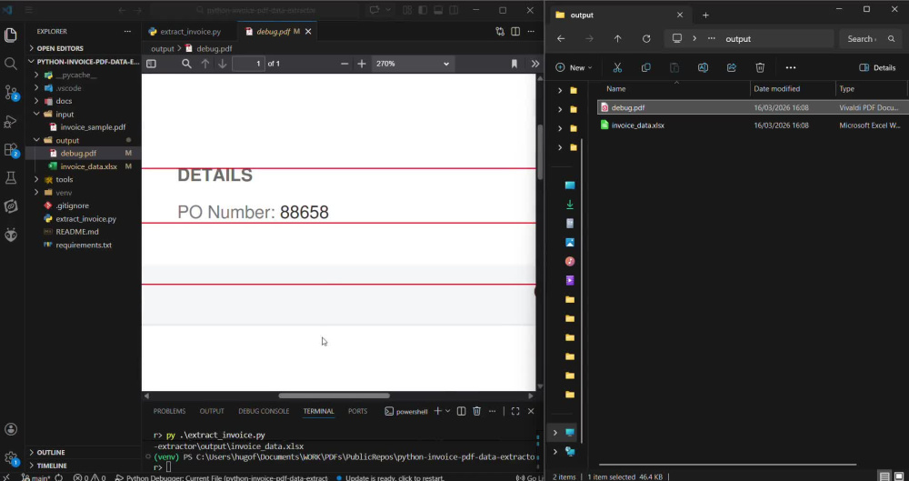Go to next PDF page

[x=222, y=64]
